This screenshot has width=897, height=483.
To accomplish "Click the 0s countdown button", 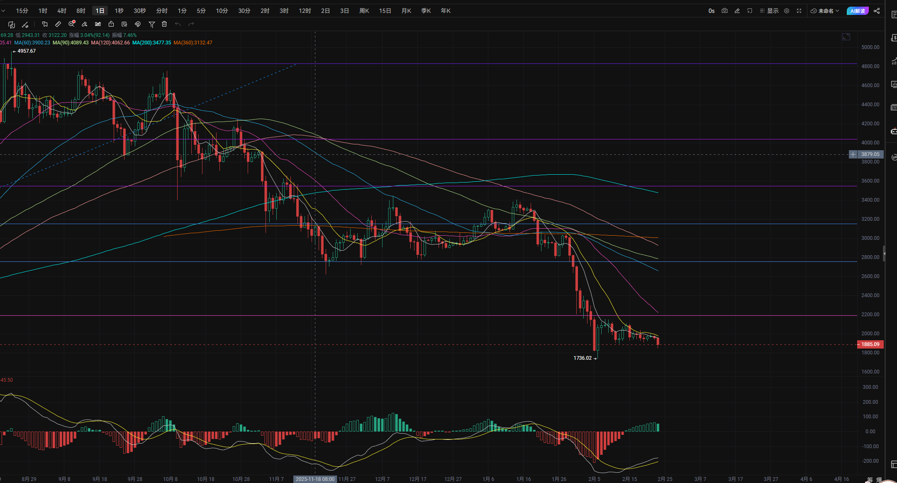I will pos(712,11).
